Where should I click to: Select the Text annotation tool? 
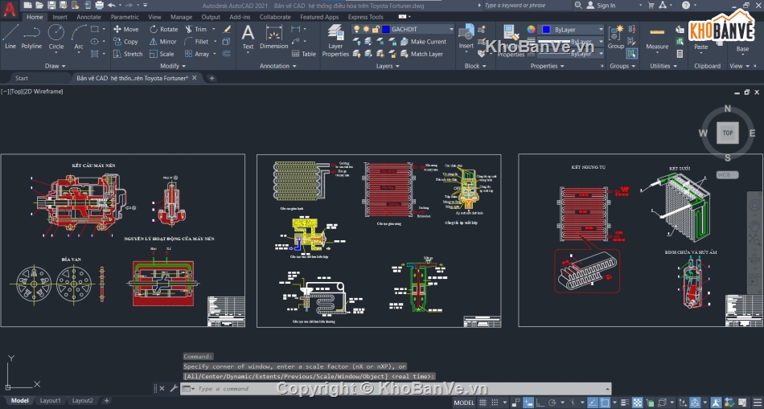click(x=248, y=37)
